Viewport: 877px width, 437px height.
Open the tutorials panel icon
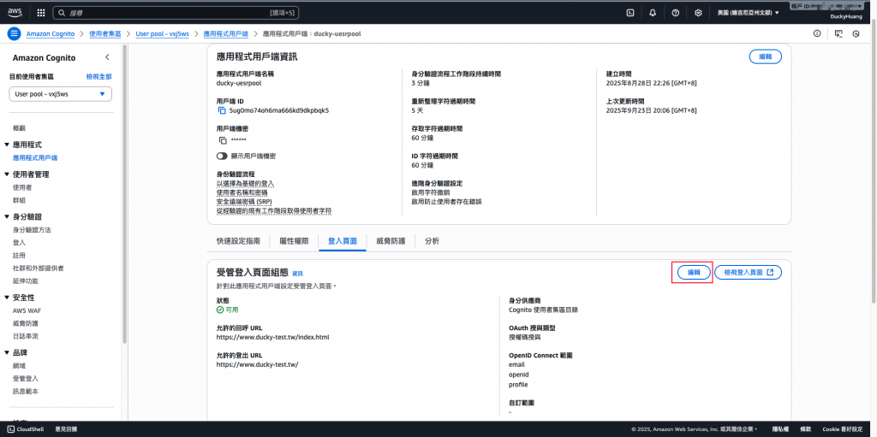[838, 33]
